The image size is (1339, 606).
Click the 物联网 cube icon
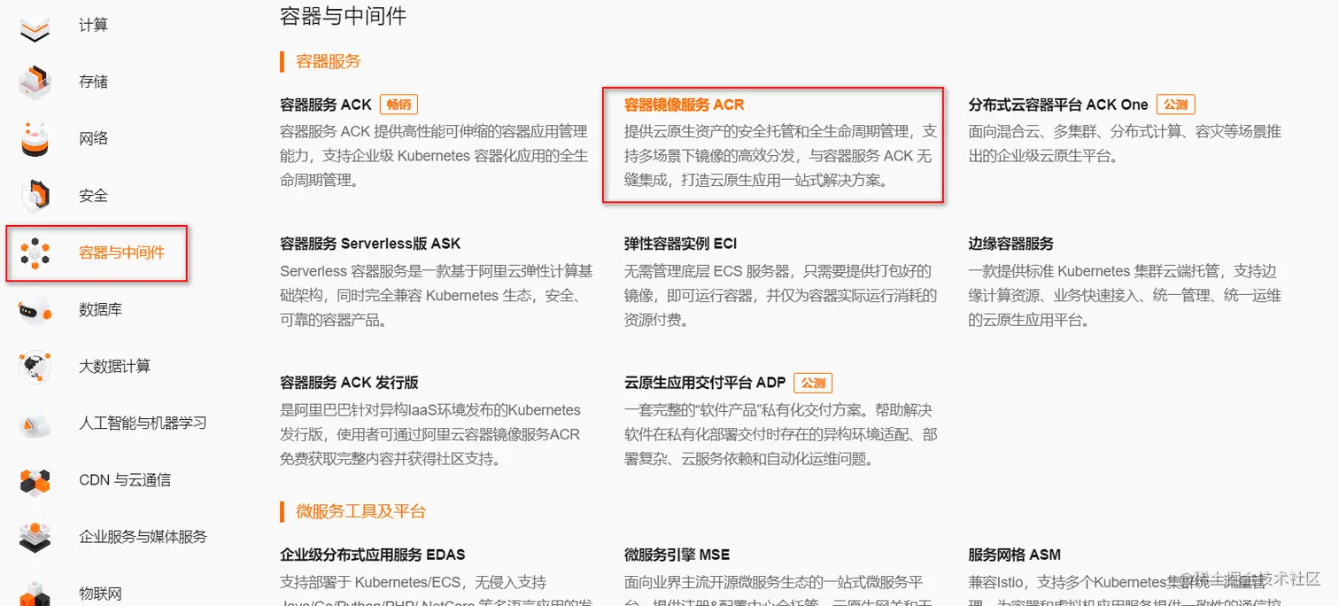pyautogui.click(x=35, y=593)
